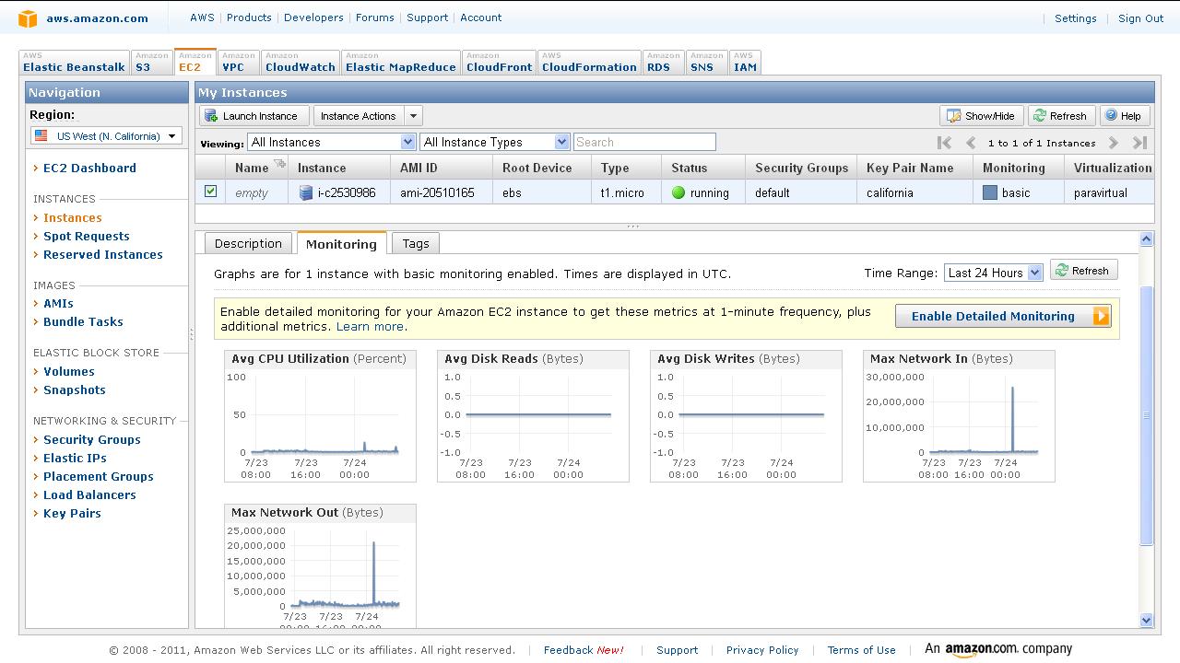Open AMIs in navigation
The image size is (1180, 663).
pyautogui.click(x=58, y=303)
